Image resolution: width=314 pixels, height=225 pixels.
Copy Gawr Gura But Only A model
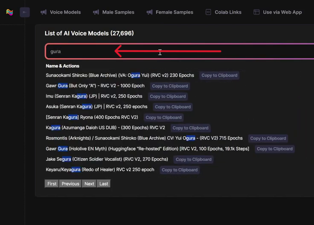coord(170,86)
